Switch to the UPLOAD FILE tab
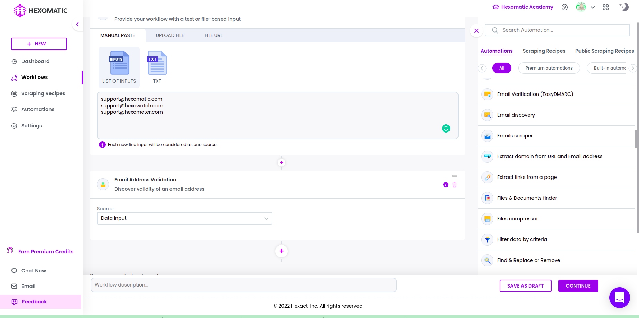Screen dimensions: 639x318 point(170,35)
